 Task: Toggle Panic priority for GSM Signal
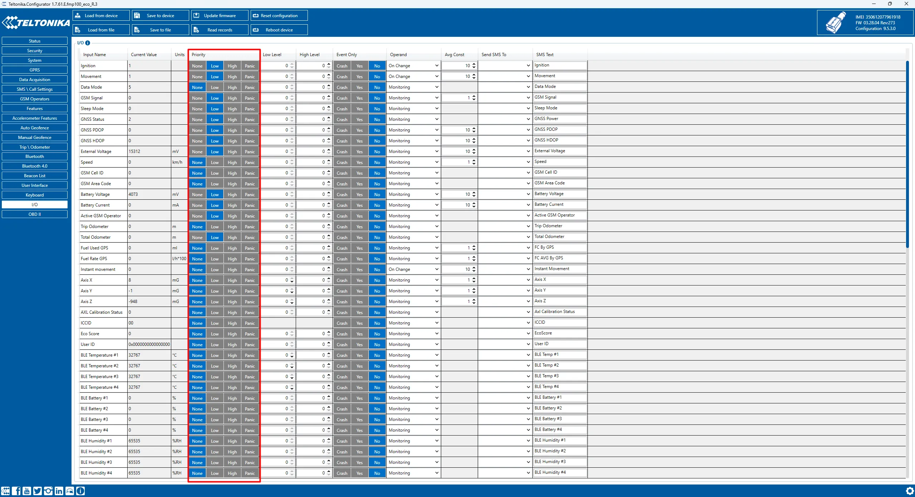pos(249,98)
